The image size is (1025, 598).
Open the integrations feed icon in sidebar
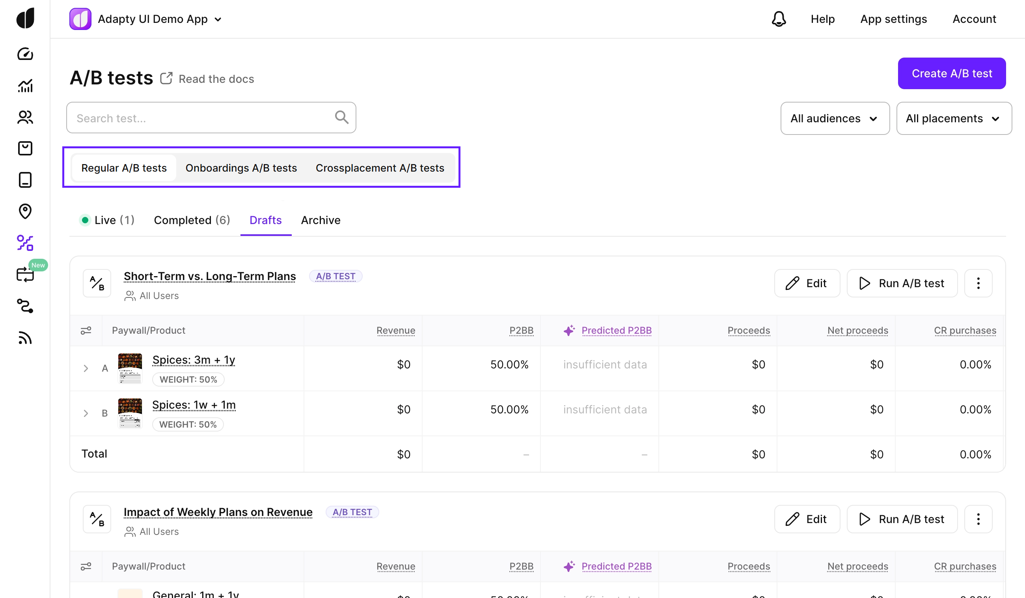point(25,338)
